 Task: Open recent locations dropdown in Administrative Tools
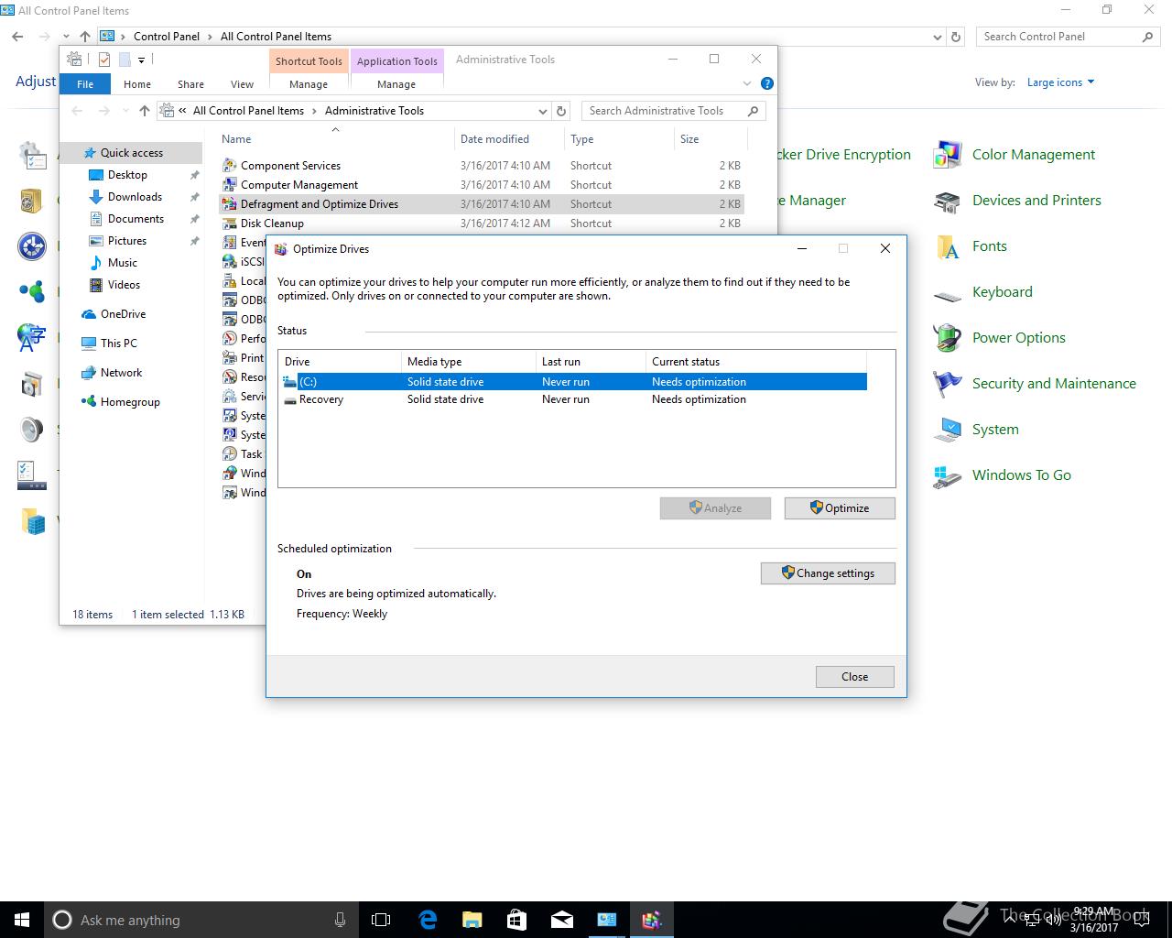pyautogui.click(x=125, y=111)
